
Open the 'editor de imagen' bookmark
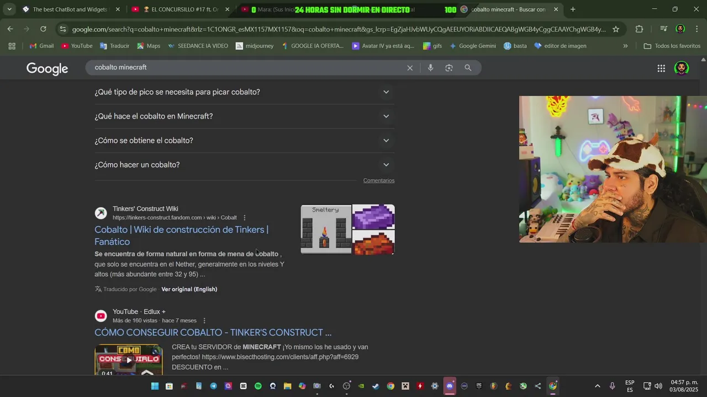coord(560,46)
